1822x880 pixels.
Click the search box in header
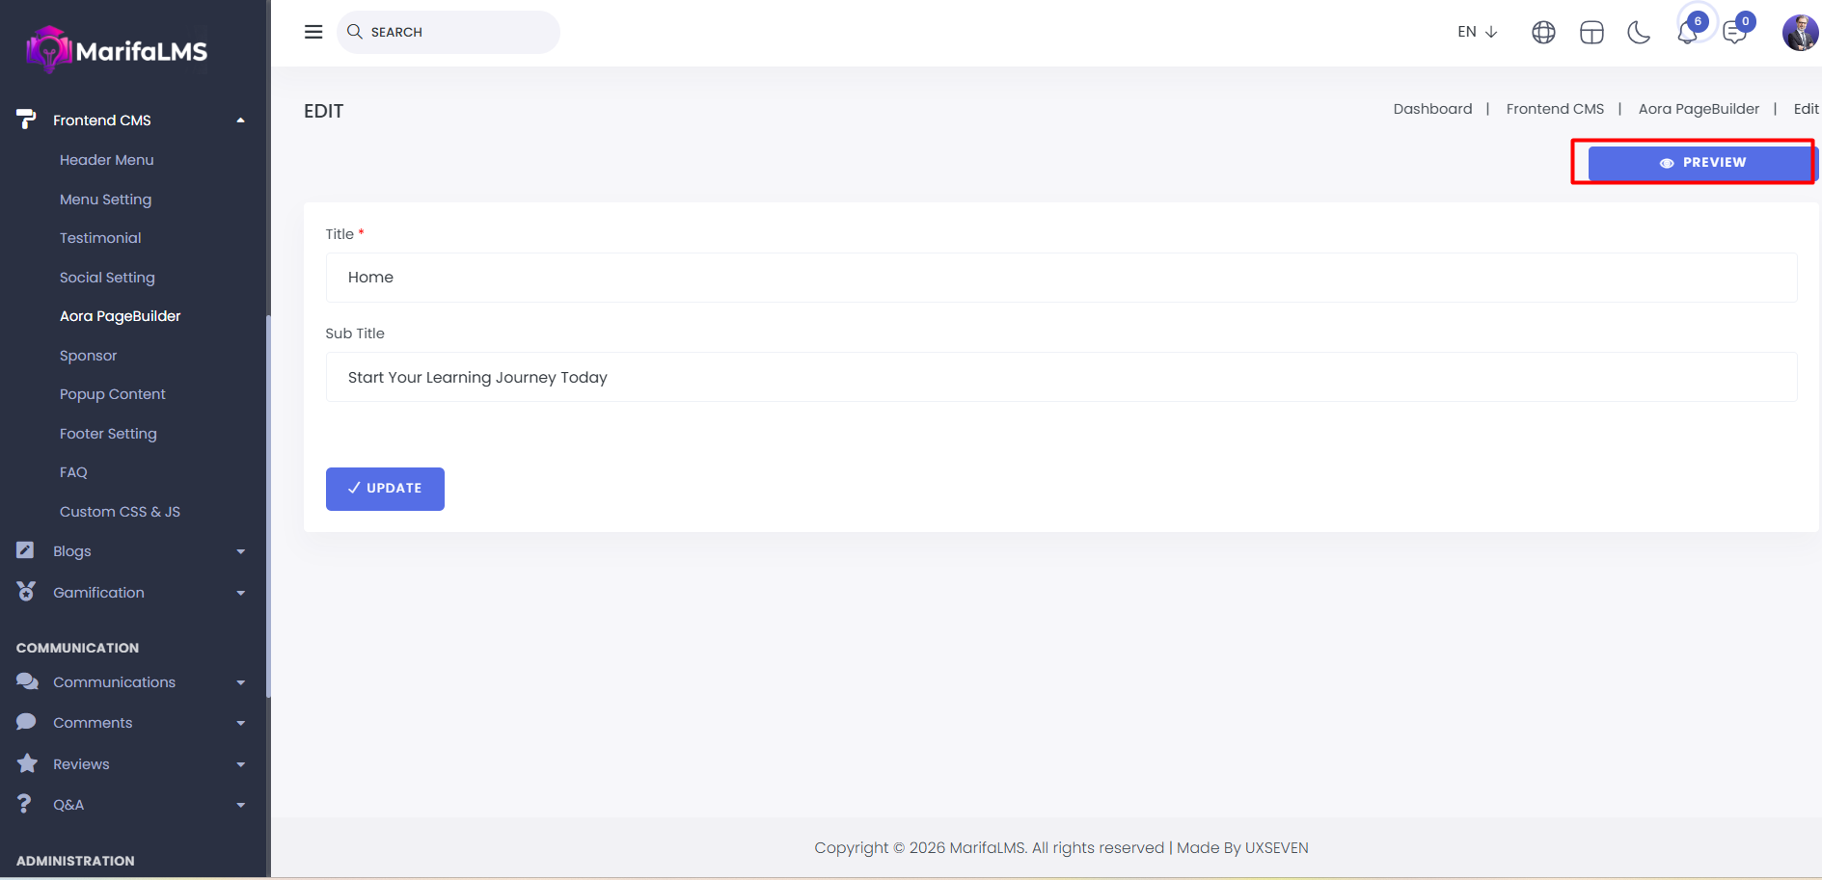tap(449, 32)
